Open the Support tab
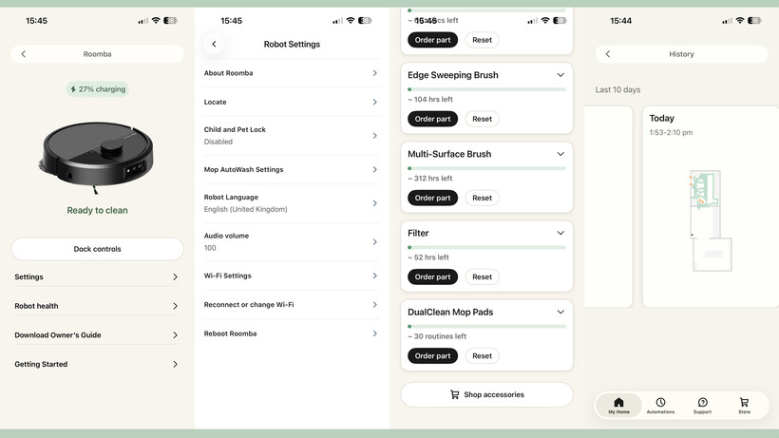Viewport: 779px width, 438px height. point(702,406)
